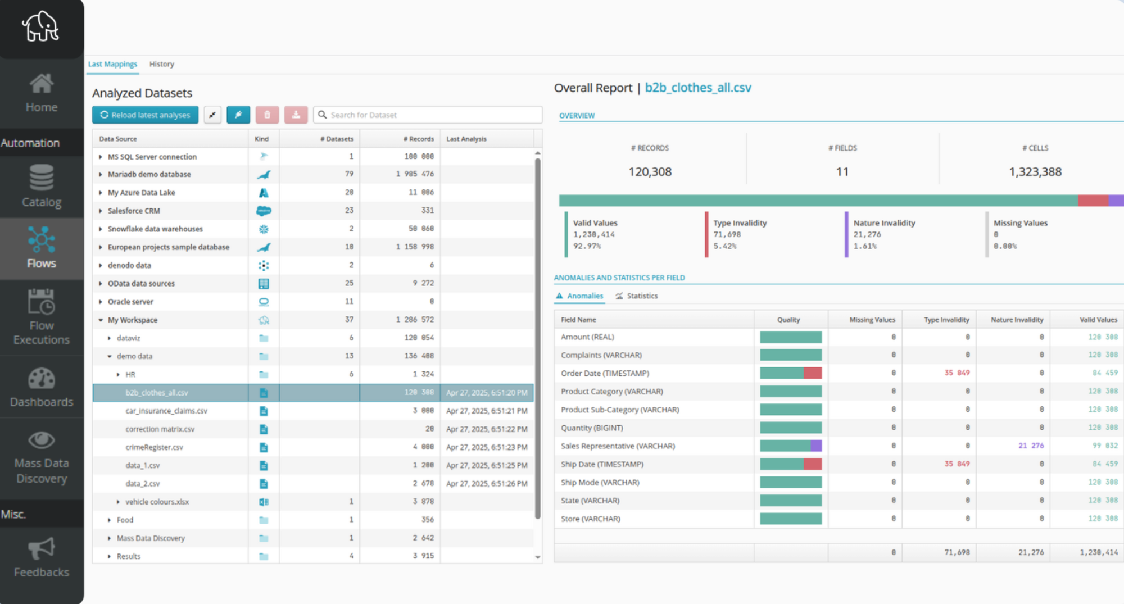Click the red download export button

296,115
